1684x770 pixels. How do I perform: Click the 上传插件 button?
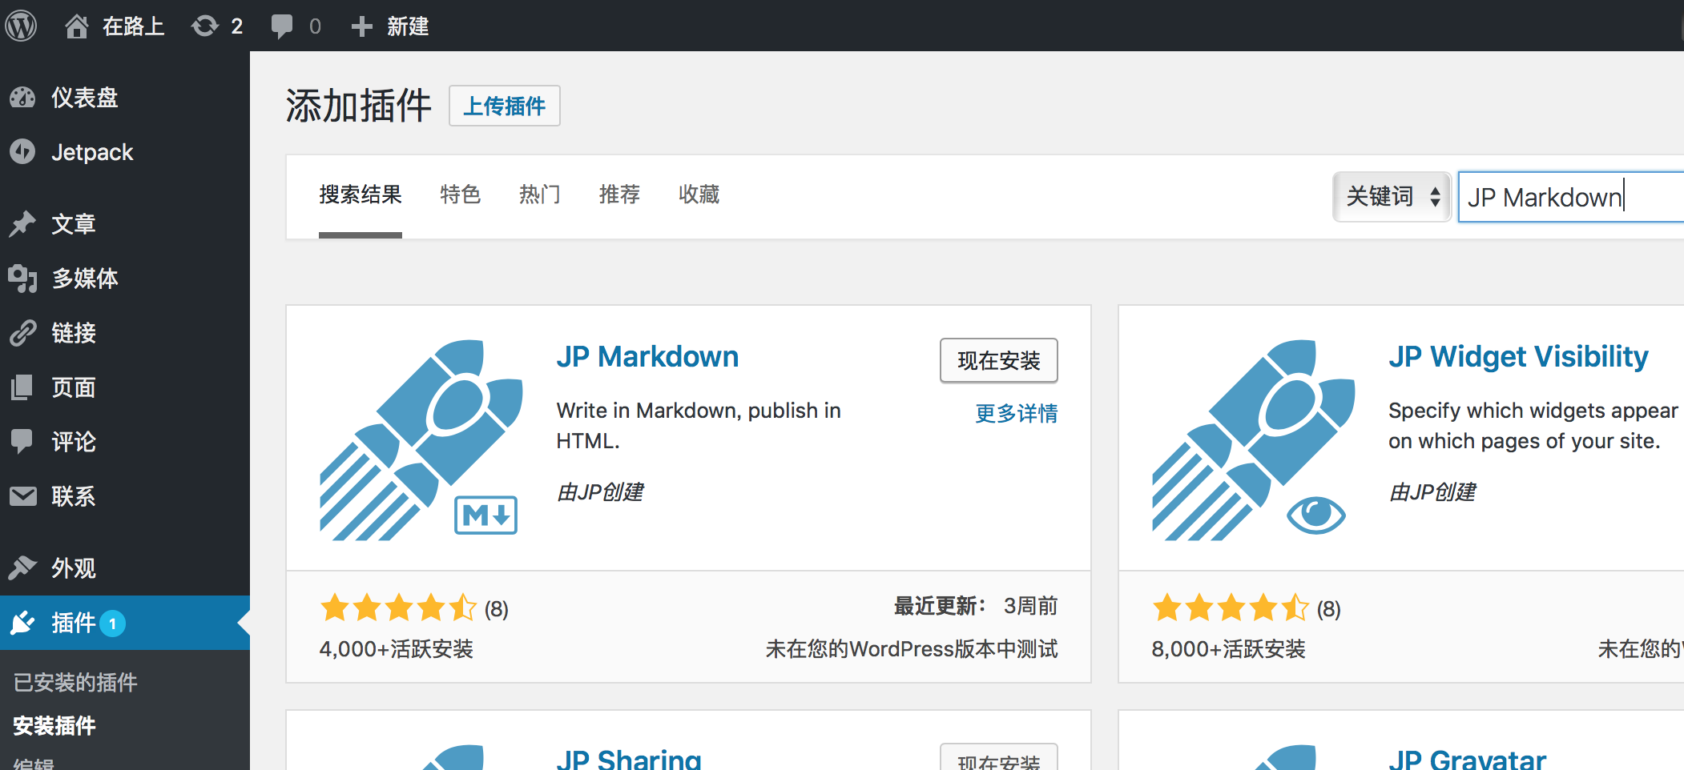click(x=505, y=106)
